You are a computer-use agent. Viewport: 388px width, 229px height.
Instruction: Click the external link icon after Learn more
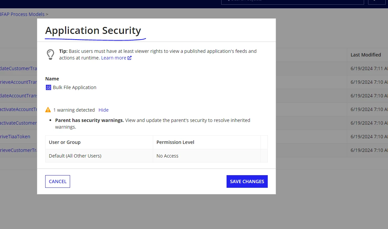click(x=130, y=58)
